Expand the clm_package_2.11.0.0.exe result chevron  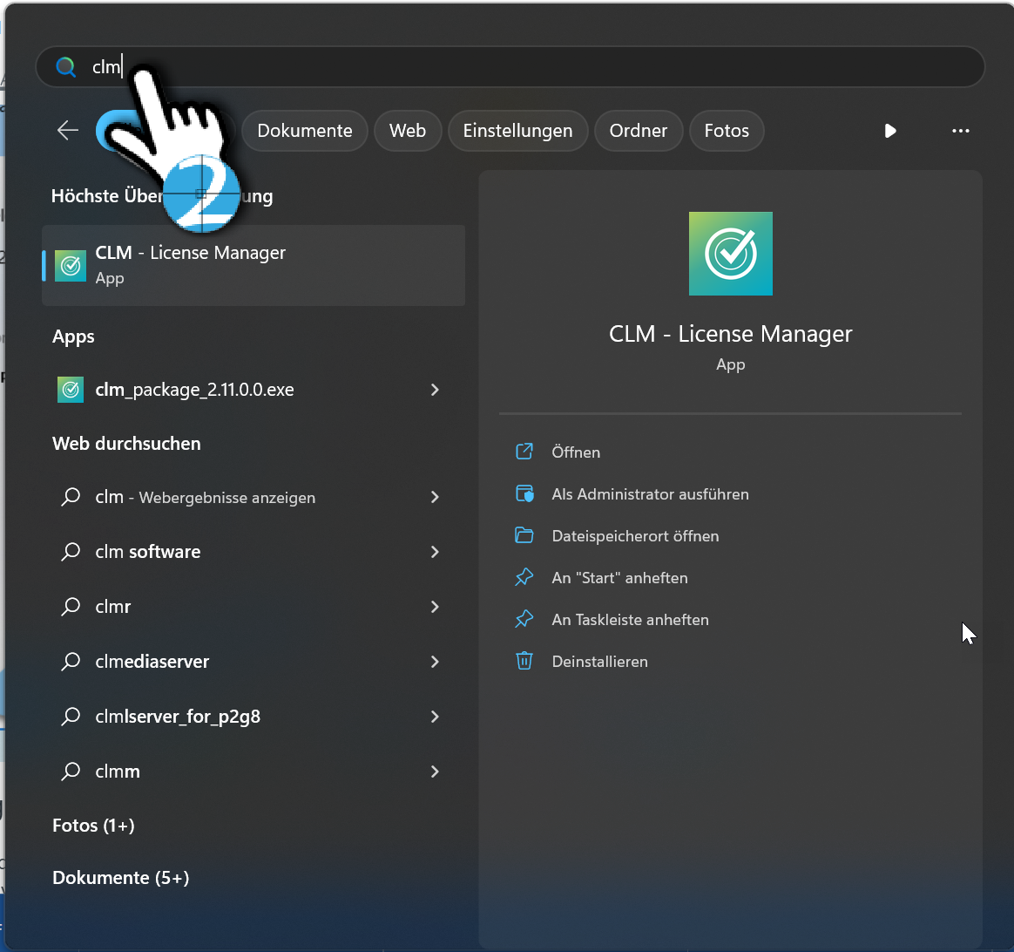pos(434,390)
